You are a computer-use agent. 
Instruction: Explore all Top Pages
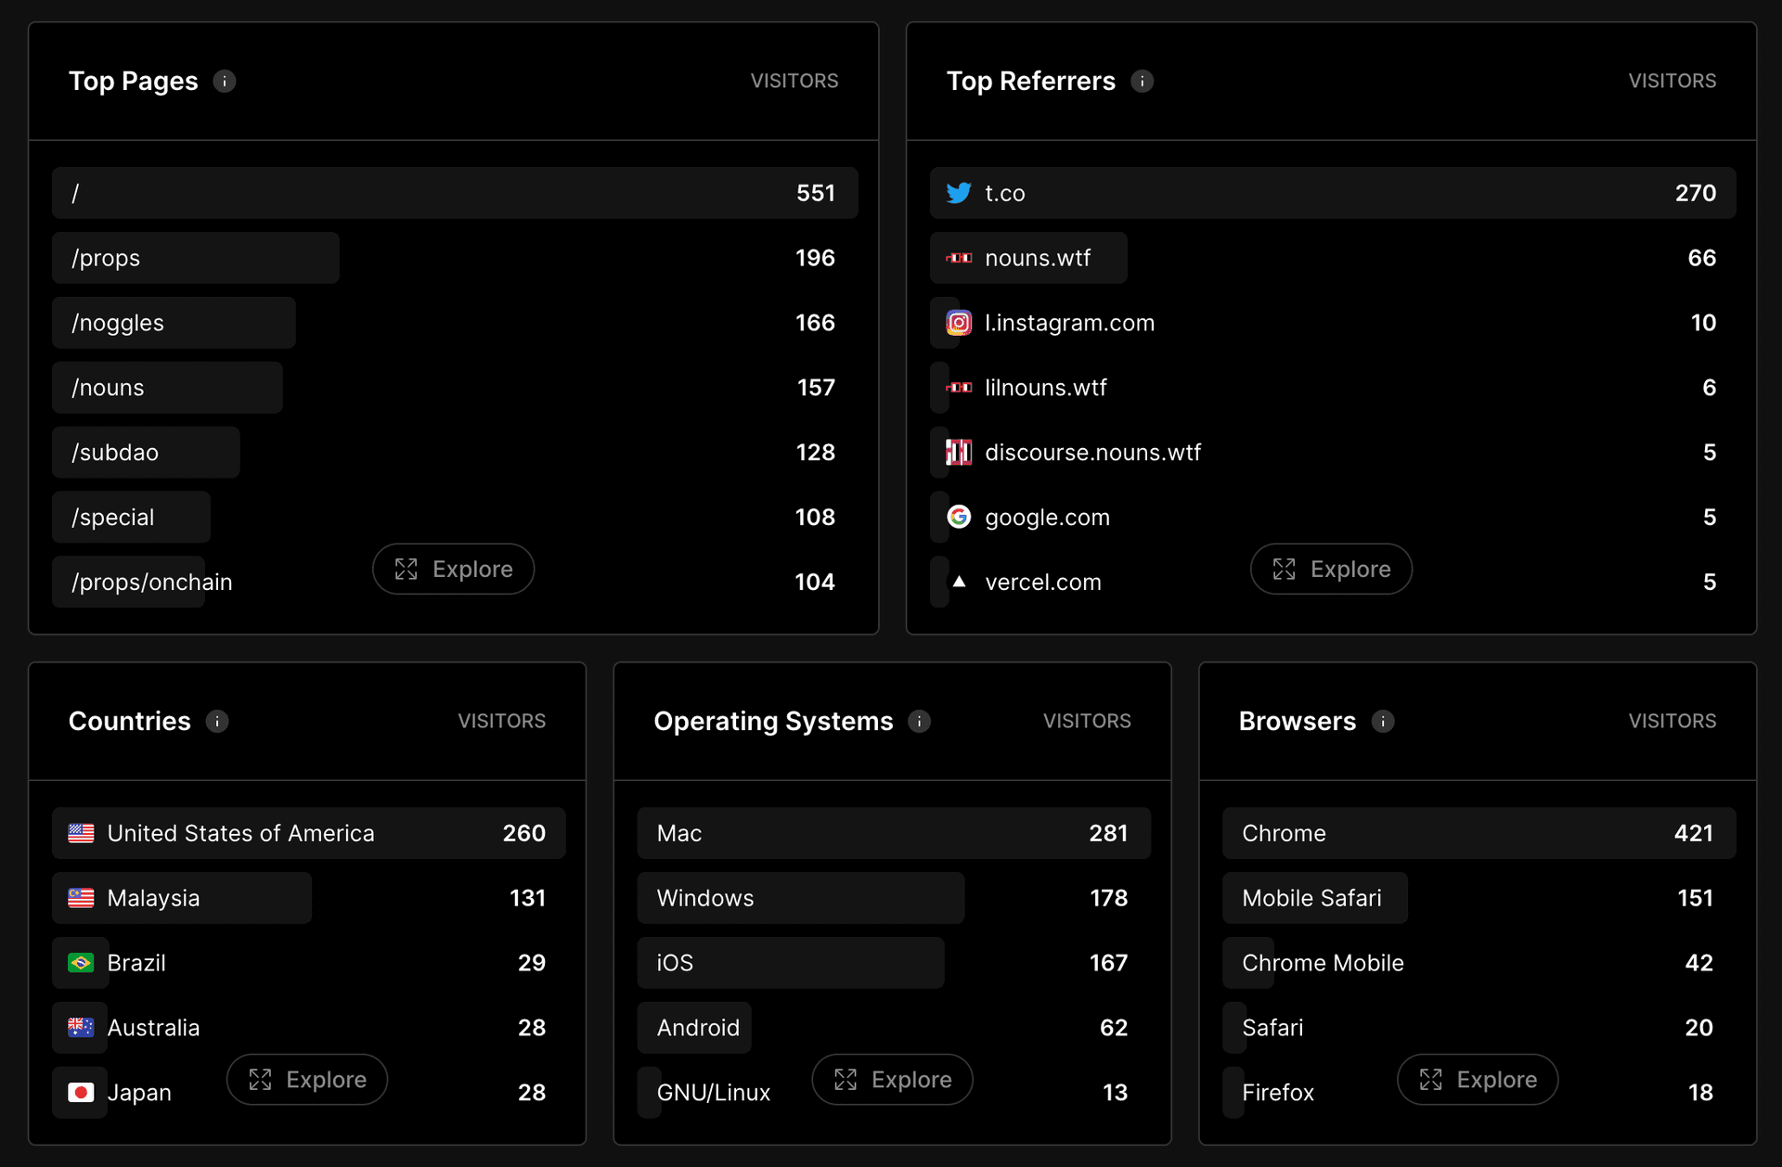[x=453, y=569]
